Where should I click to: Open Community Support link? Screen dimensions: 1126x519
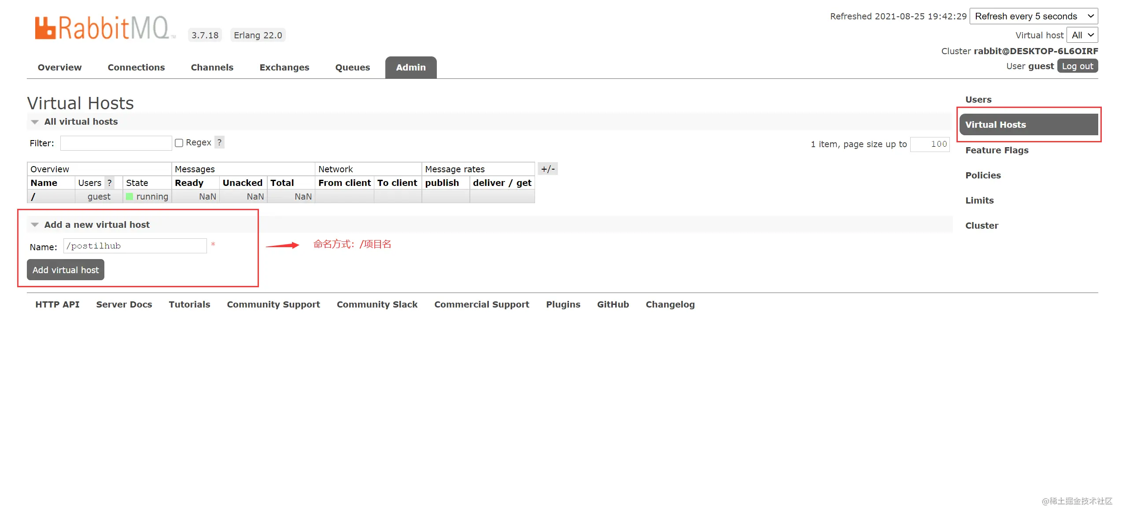[273, 304]
